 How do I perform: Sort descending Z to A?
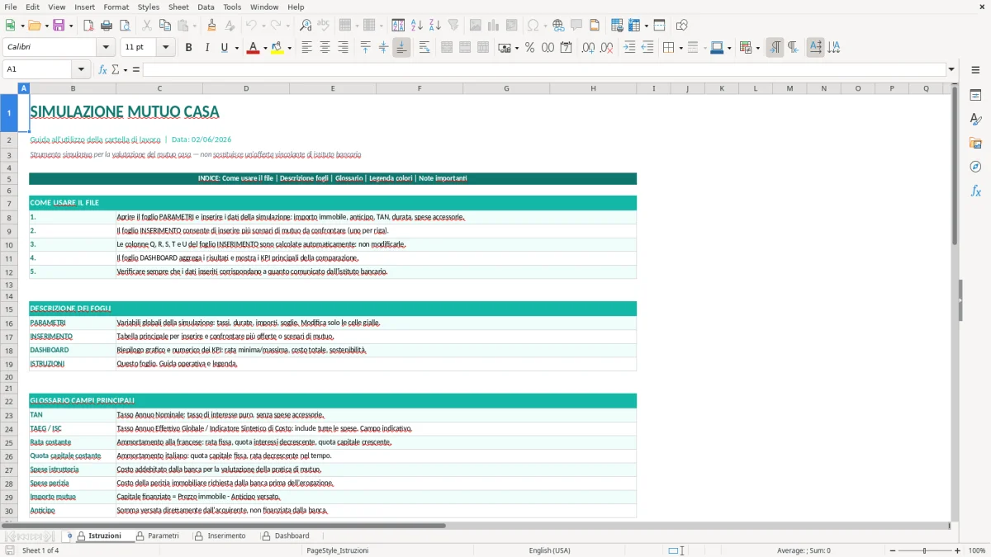[x=434, y=26]
